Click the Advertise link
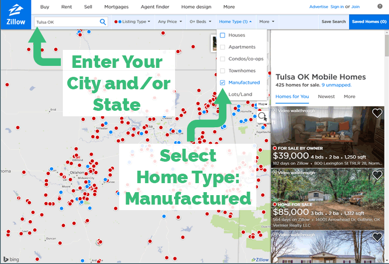This screenshot has width=389, height=264. click(x=319, y=6)
